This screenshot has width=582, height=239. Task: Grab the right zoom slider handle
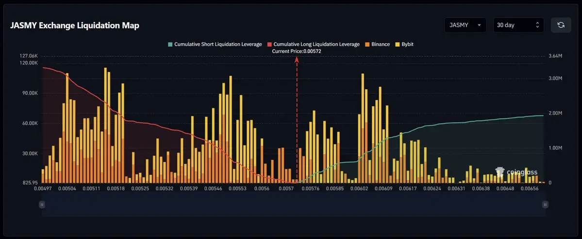tap(545, 205)
